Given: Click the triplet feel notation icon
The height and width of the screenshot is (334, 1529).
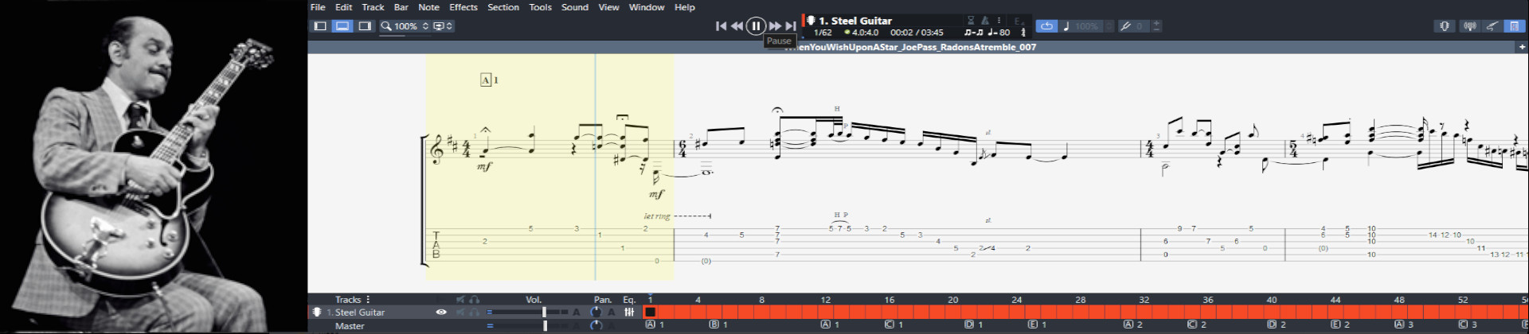Looking at the screenshot, I should coord(973,33).
